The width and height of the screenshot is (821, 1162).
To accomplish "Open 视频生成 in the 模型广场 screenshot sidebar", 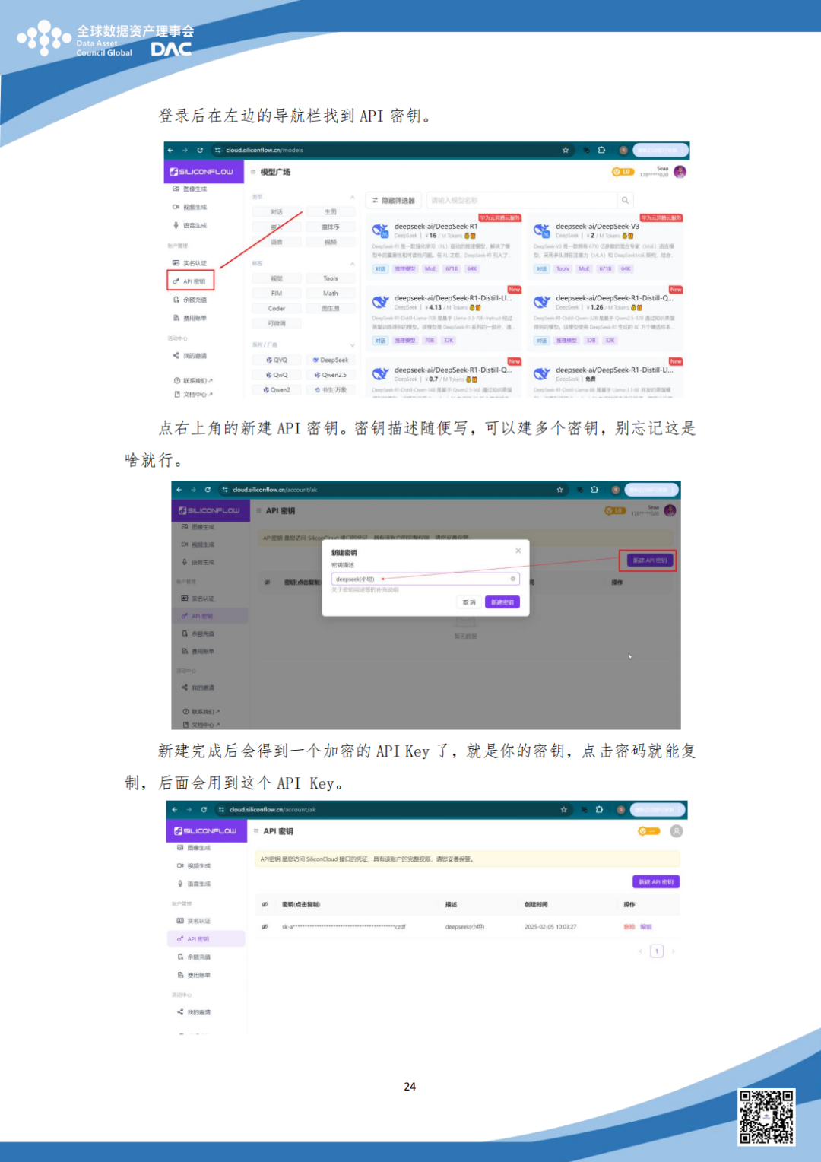I will click(190, 207).
